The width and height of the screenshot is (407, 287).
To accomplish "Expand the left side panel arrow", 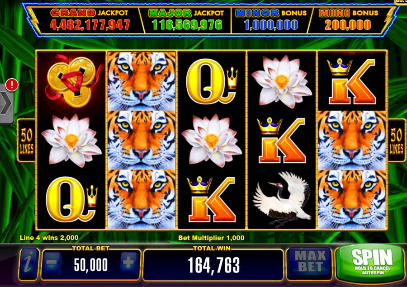I will [6, 103].
